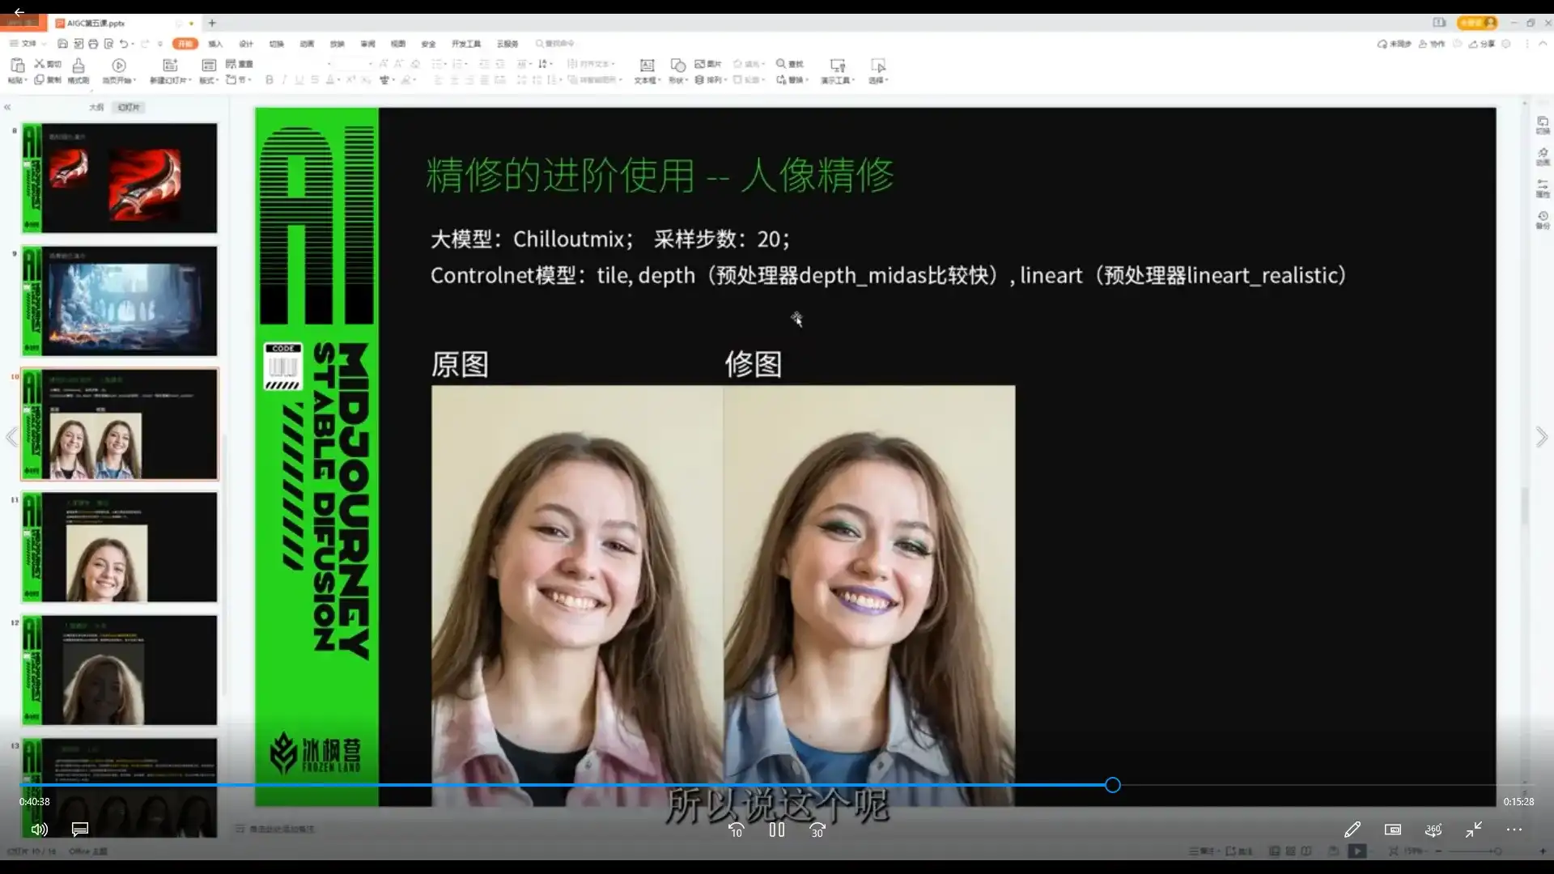Toggle bold formatting on selected text
The width and height of the screenshot is (1554, 874).
(x=269, y=80)
